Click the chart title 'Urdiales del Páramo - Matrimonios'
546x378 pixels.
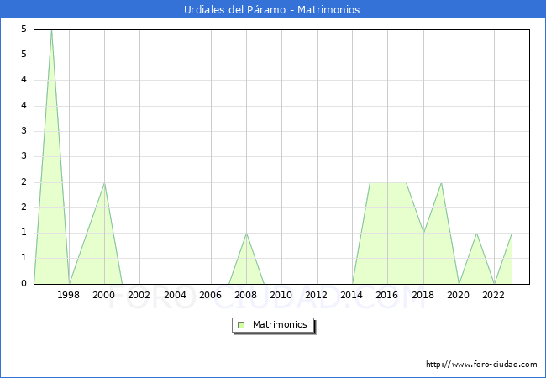271,9
